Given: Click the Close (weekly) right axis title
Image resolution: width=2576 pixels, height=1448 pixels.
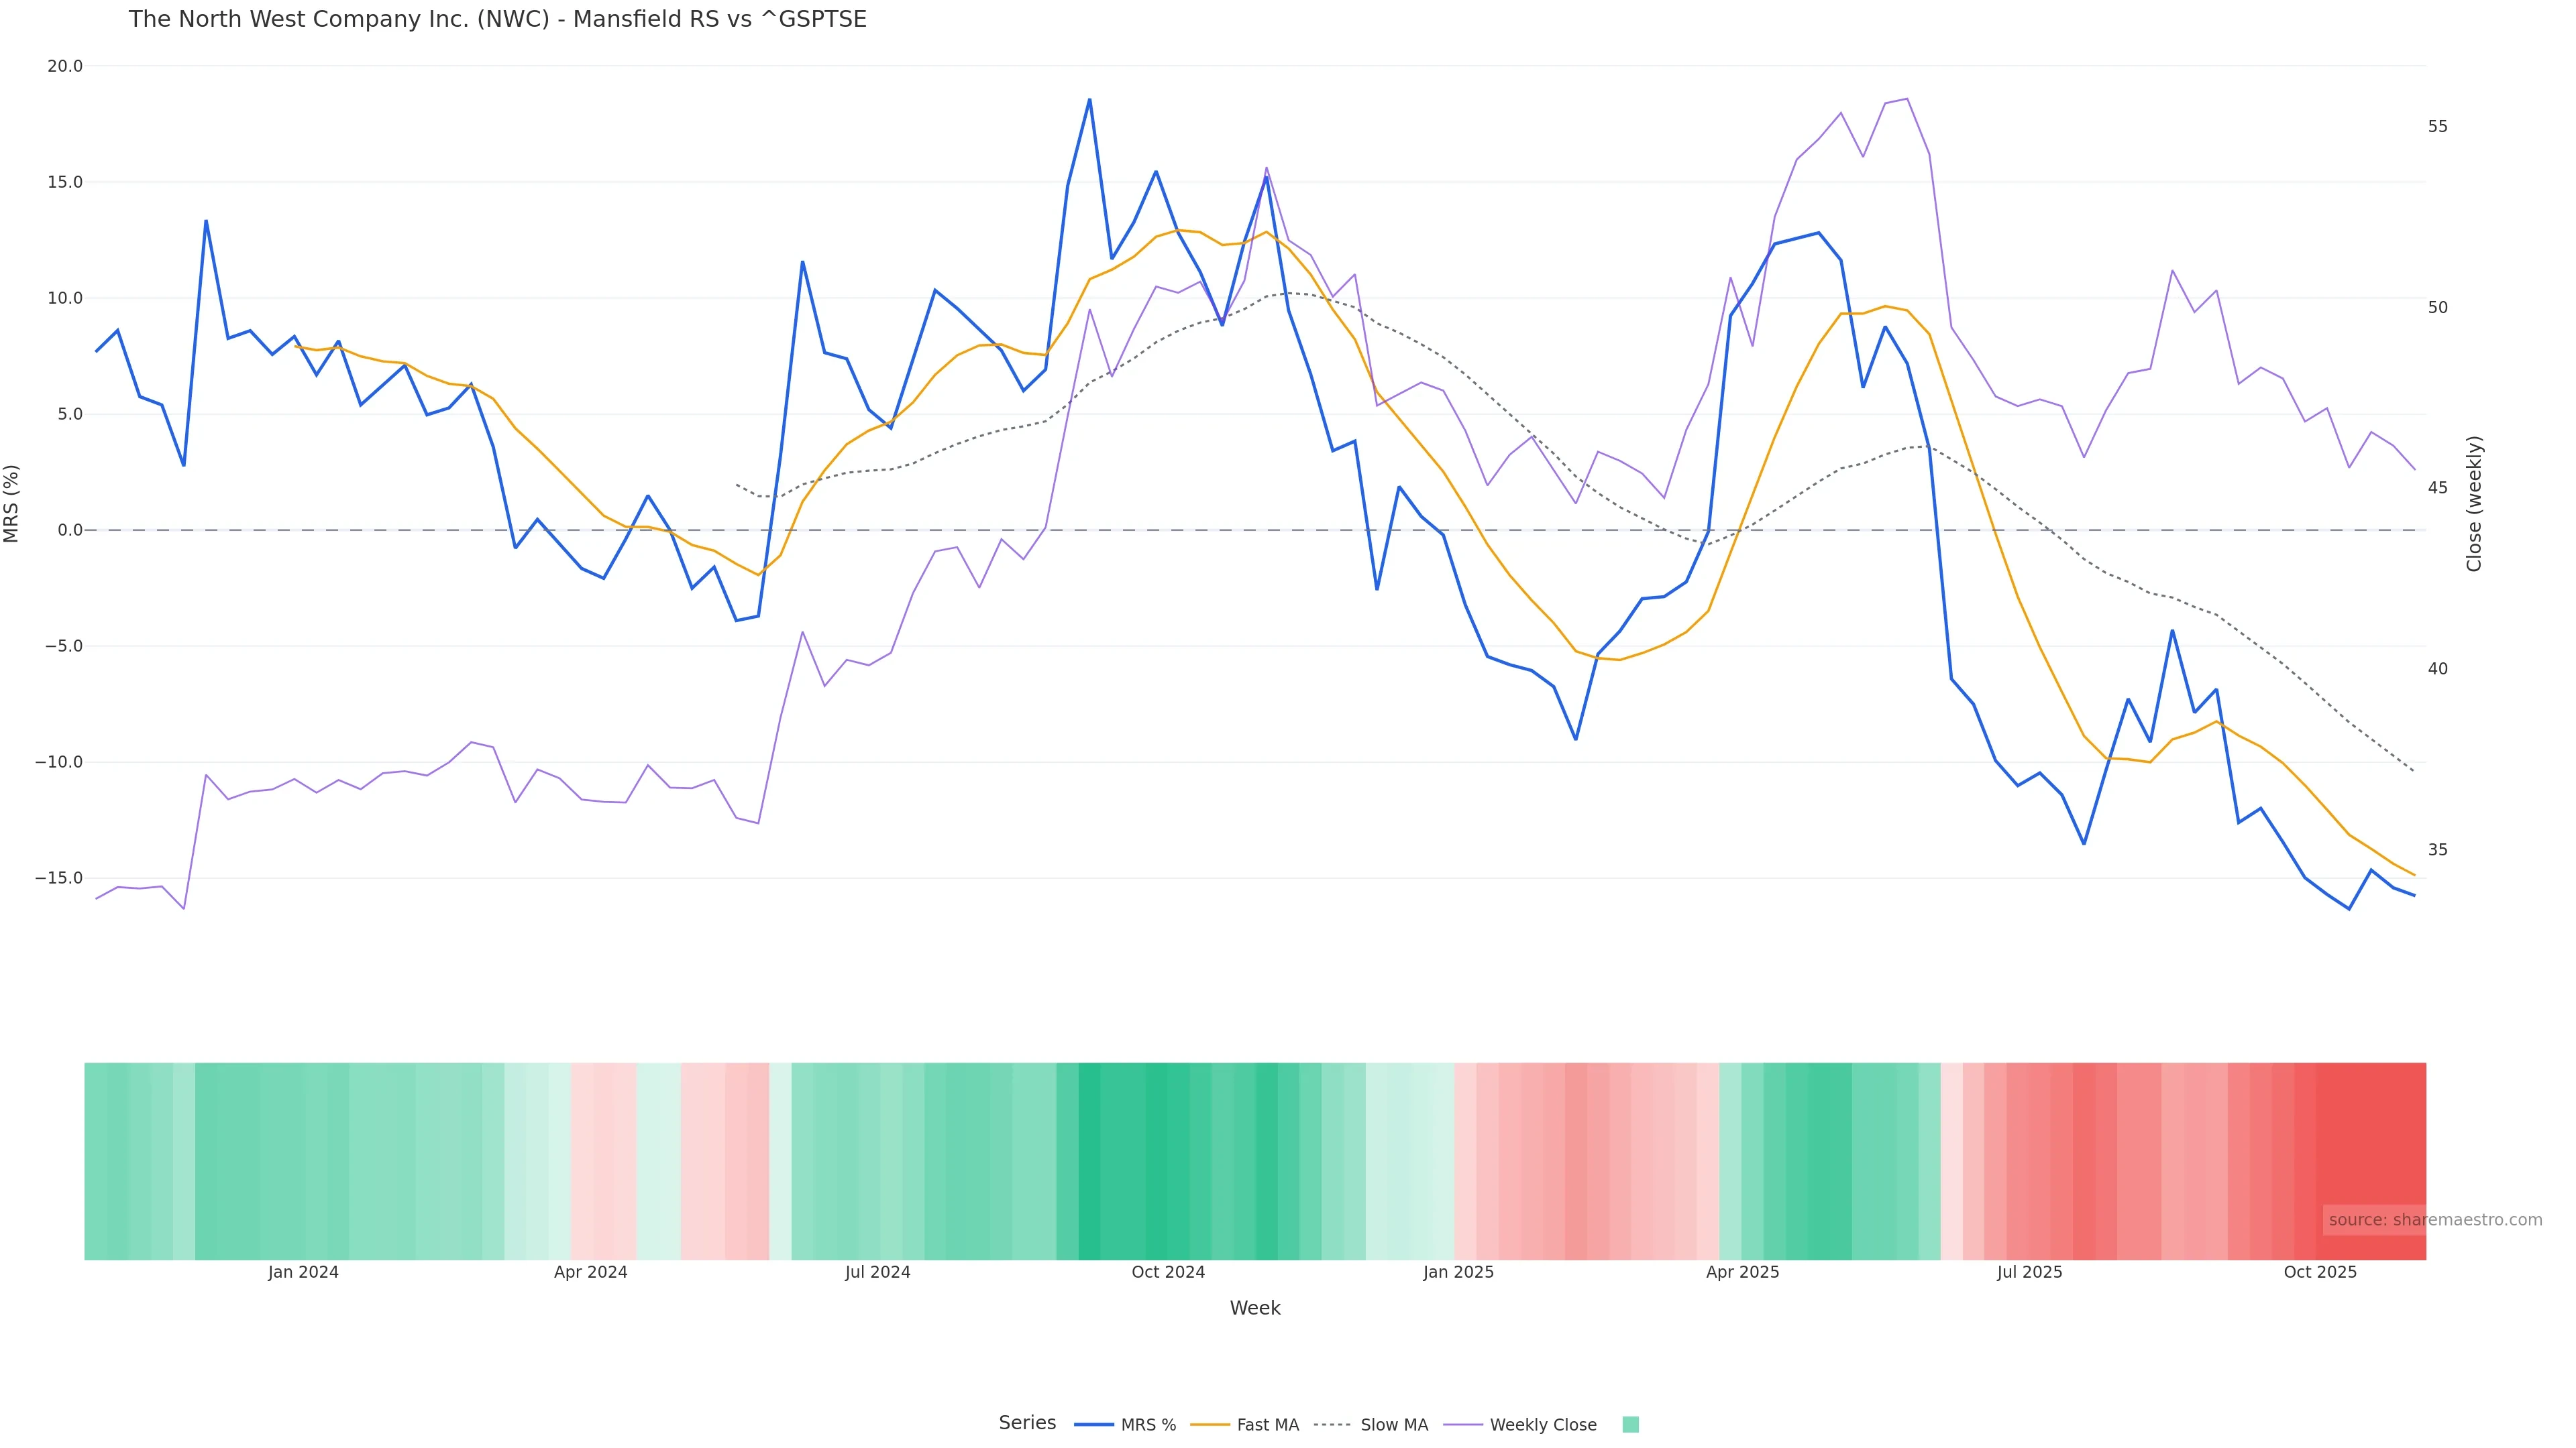Looking at the screenshot, I should (x=2474, y=503).
